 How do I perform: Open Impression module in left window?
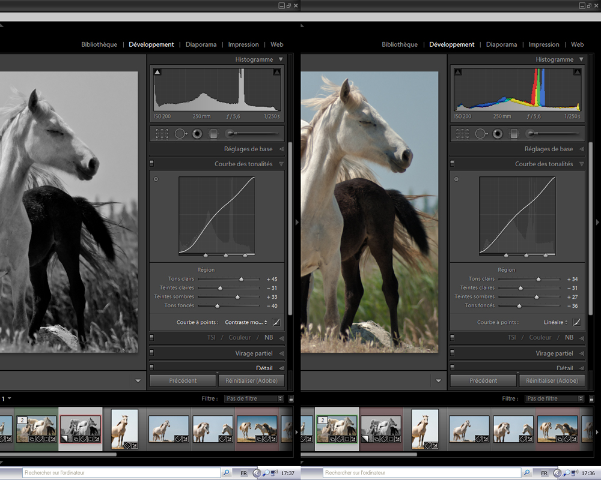[x=243, y=44]
